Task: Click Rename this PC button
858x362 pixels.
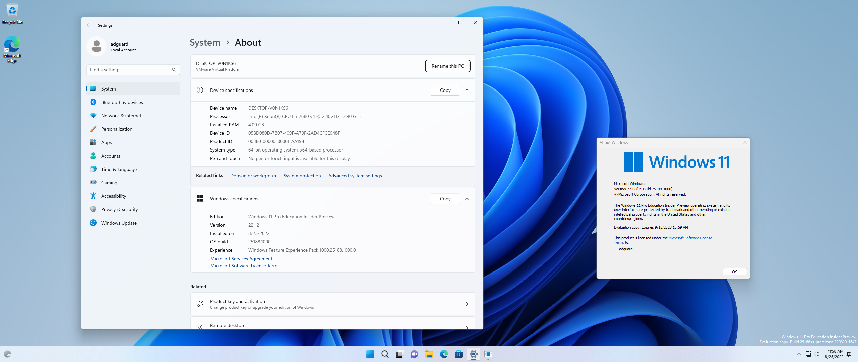Action: point(447,66)
